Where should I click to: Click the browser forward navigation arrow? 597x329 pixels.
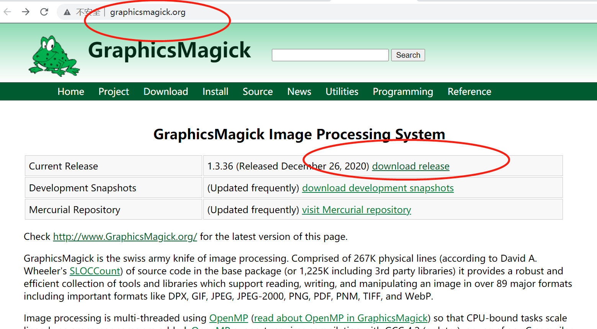(x=25, y=12)
